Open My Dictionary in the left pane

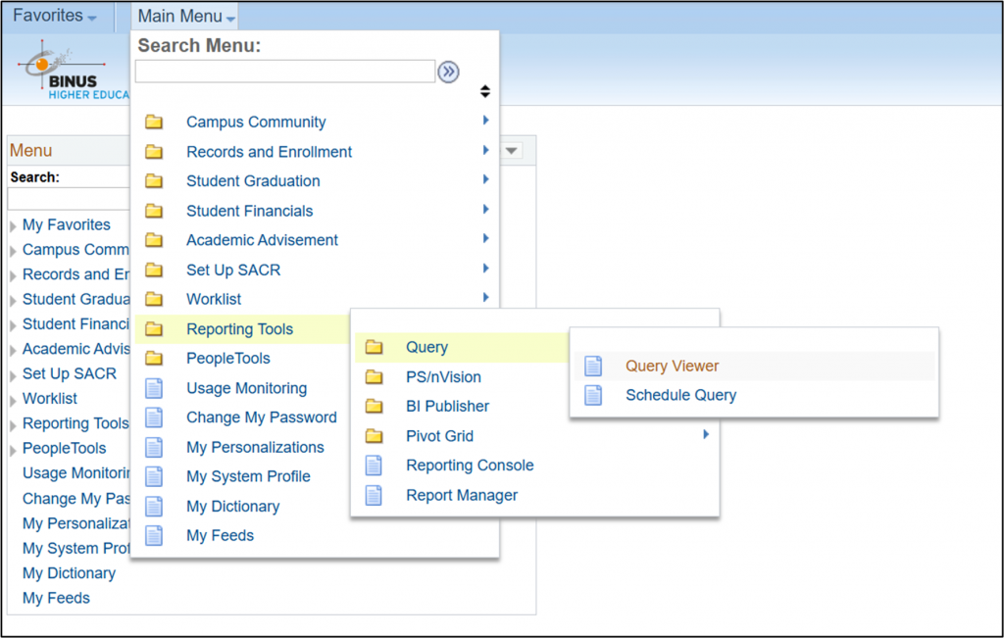(x=69, y=573)
